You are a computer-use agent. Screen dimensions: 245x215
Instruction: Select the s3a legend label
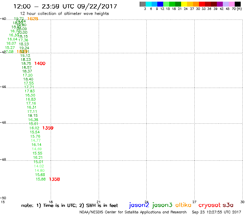(x=228, y=205)
